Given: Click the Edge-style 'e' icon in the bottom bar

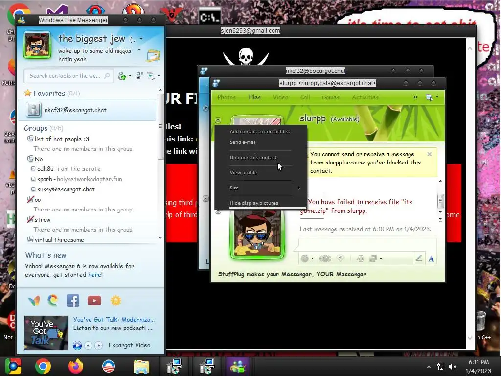Looking at the screenshot, I should (53, 301).
